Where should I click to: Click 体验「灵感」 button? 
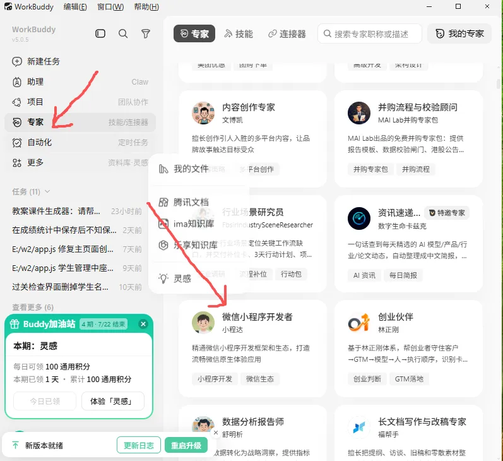112,401
